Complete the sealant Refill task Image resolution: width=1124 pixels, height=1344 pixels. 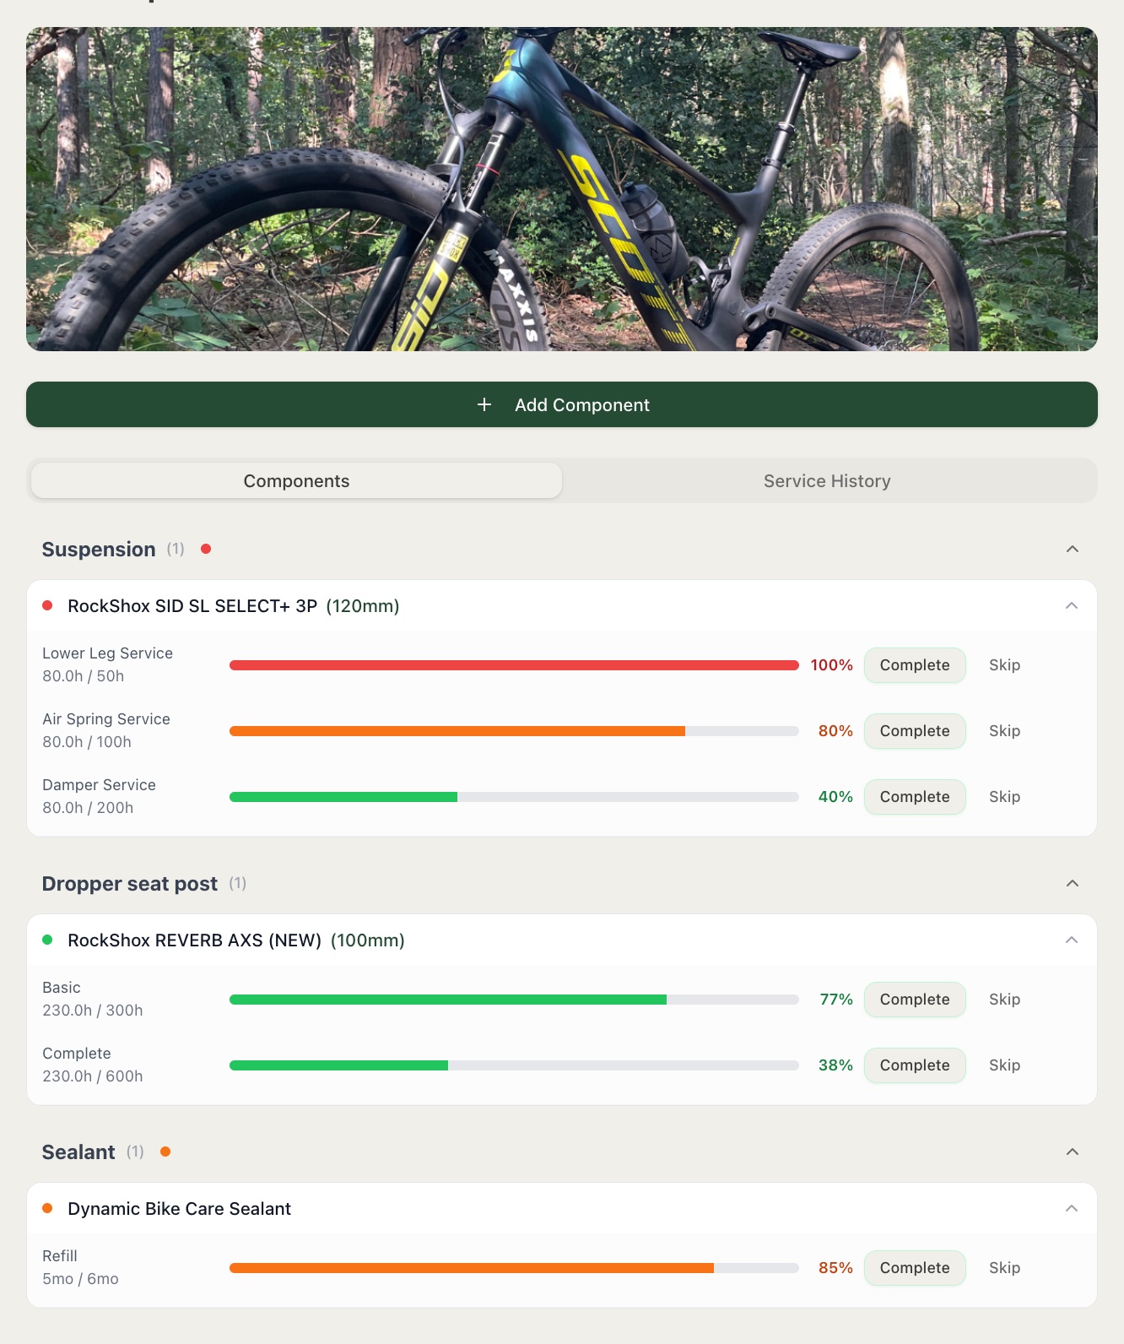[915, 1268]
